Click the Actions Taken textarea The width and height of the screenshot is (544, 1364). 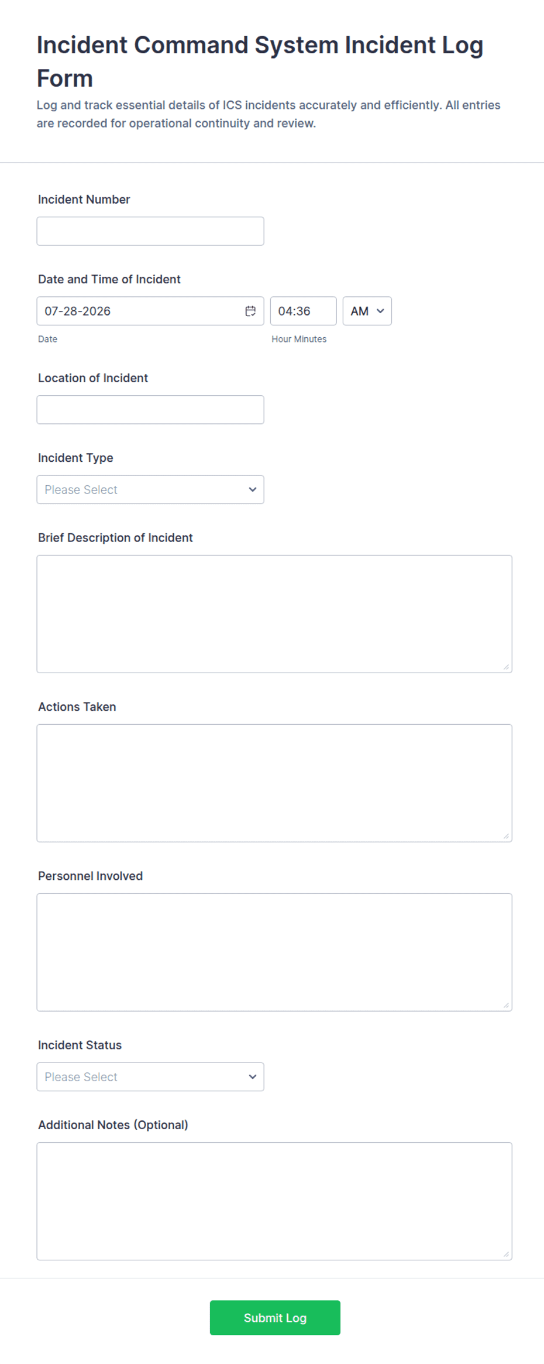(274, 783)
